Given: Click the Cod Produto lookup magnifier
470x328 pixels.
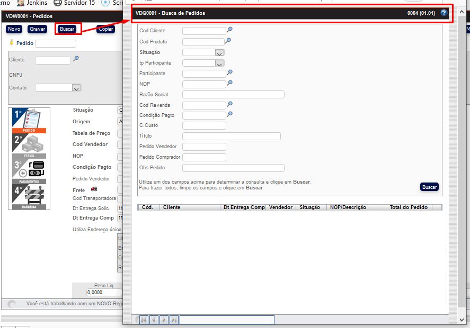Looking at the screenshot, I should 228,41.
